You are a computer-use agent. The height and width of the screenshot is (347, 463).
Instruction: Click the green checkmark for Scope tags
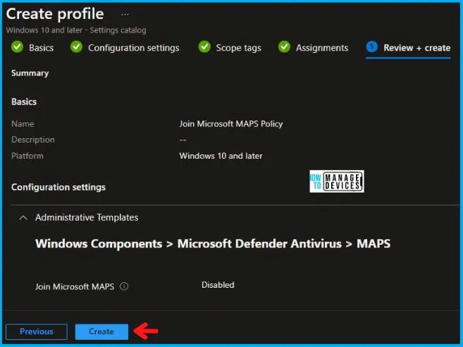(204, 47)
